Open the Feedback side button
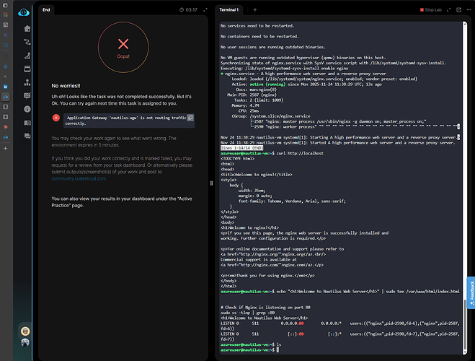Screen dimensions: 475x361 471,291
